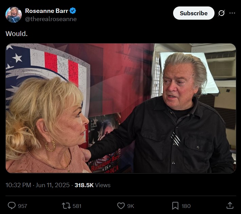Click the reply speech-bubble icon
Viewport: 241px width, 214px height.
[12, 206]
